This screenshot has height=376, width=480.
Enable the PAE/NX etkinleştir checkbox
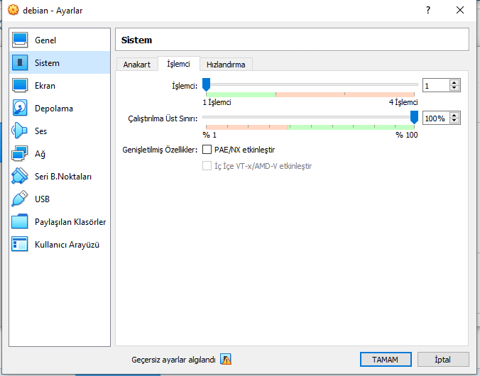click(207, 150)
